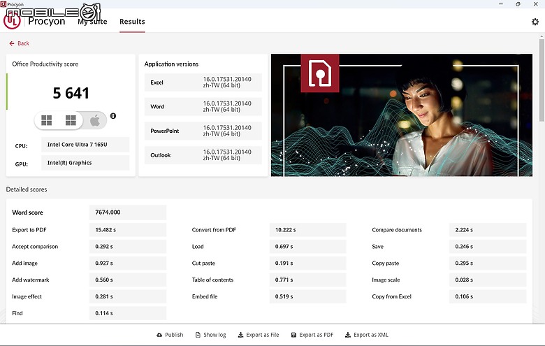Click the back arrow icon
The width and height of the screenshot is (545, 346).
[x=12, y=43]
